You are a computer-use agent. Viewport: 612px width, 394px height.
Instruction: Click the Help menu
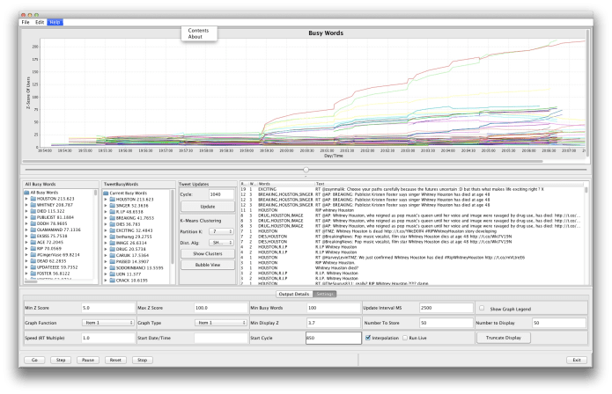pyautogui.click(x=55, y=23)
